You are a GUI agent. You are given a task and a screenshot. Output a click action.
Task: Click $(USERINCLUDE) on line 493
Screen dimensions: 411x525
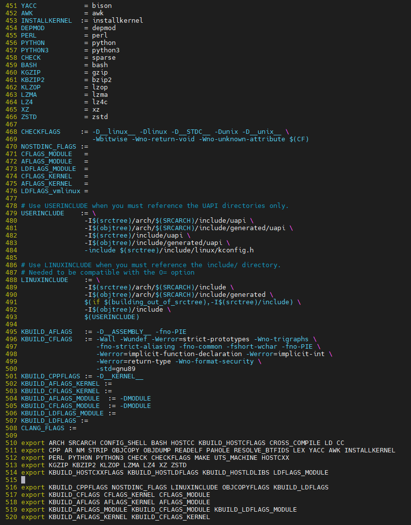pos(111,317)
